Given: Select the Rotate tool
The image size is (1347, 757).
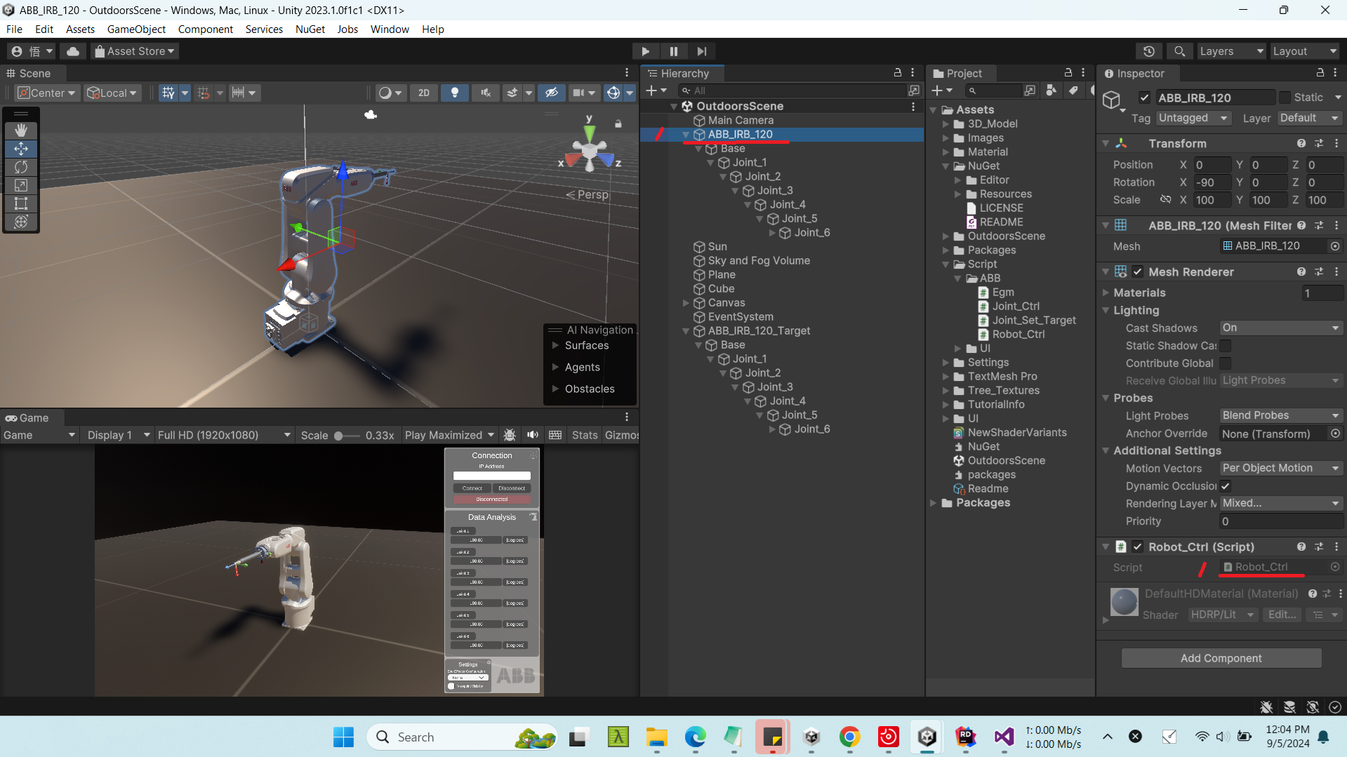Looking at the screenshot, I should pos(21,167).
